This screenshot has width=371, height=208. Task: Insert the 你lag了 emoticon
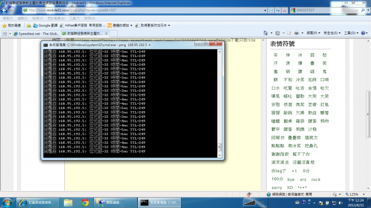click(278, 171)
